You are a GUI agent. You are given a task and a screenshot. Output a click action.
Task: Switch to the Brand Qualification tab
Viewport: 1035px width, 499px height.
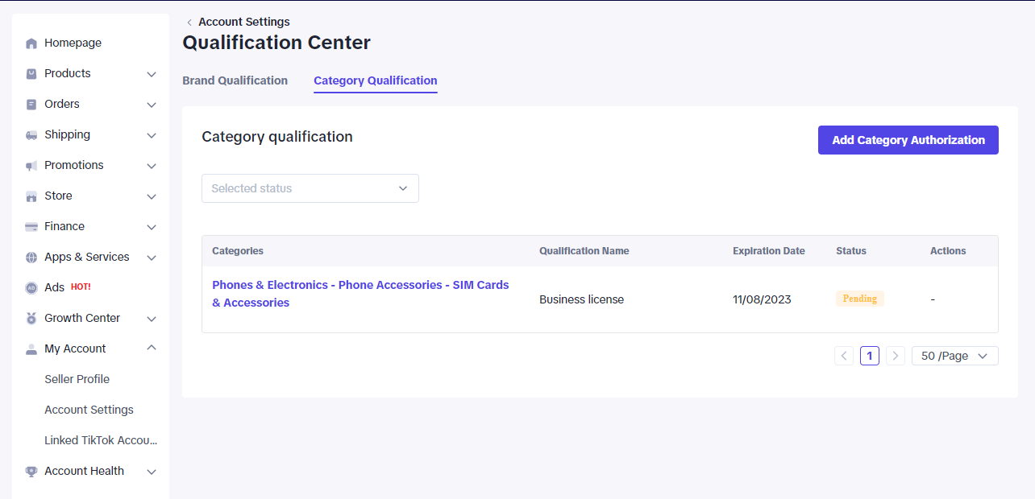(x=235, y=80)
